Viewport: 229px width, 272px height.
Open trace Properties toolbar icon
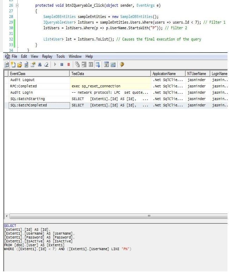pos(33,65)
